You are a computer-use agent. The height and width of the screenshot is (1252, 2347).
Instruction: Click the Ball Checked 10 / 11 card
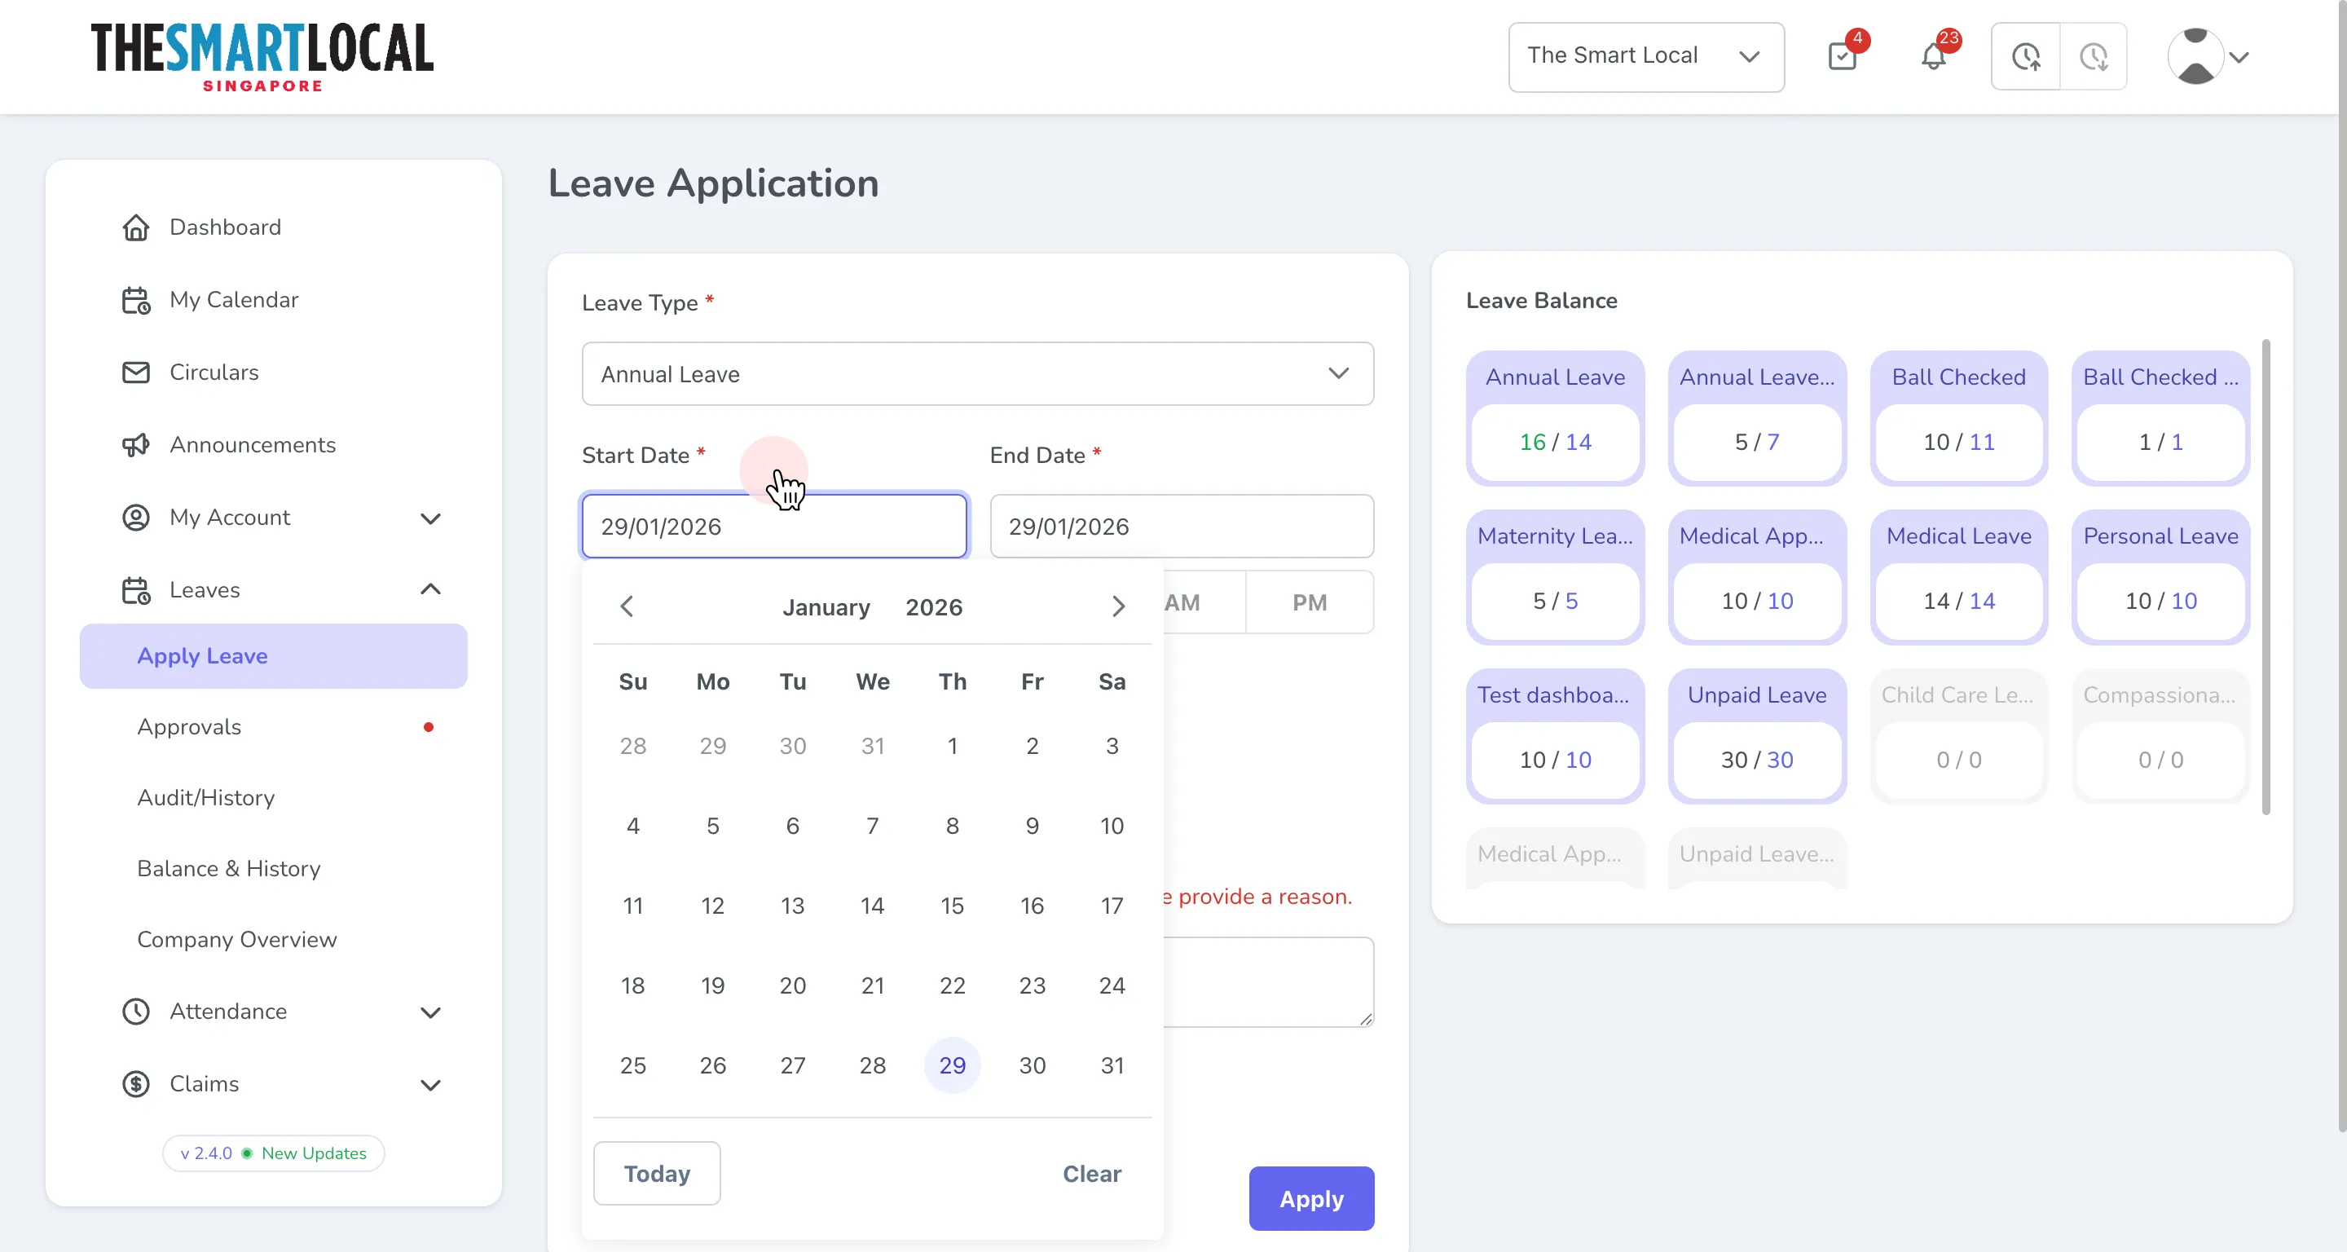(x=1959, y=418)
